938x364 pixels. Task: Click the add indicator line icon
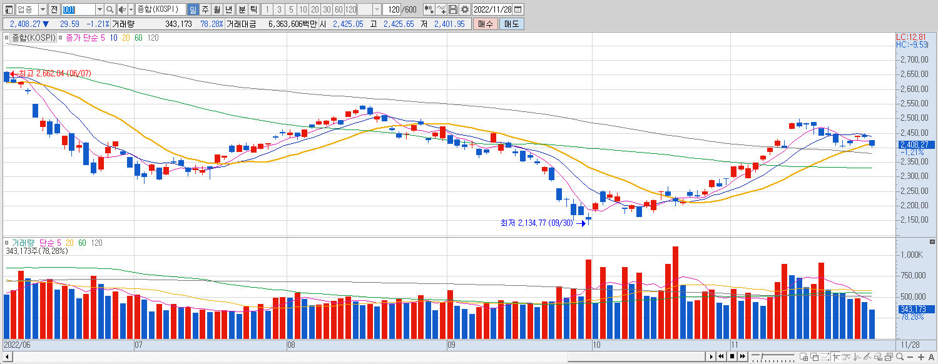tap(441, 10)
